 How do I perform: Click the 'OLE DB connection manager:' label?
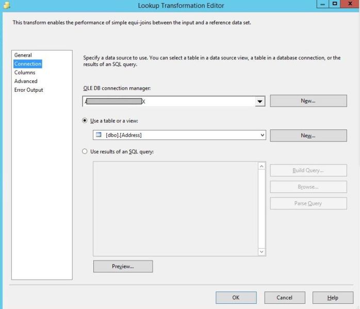(117, 88)
